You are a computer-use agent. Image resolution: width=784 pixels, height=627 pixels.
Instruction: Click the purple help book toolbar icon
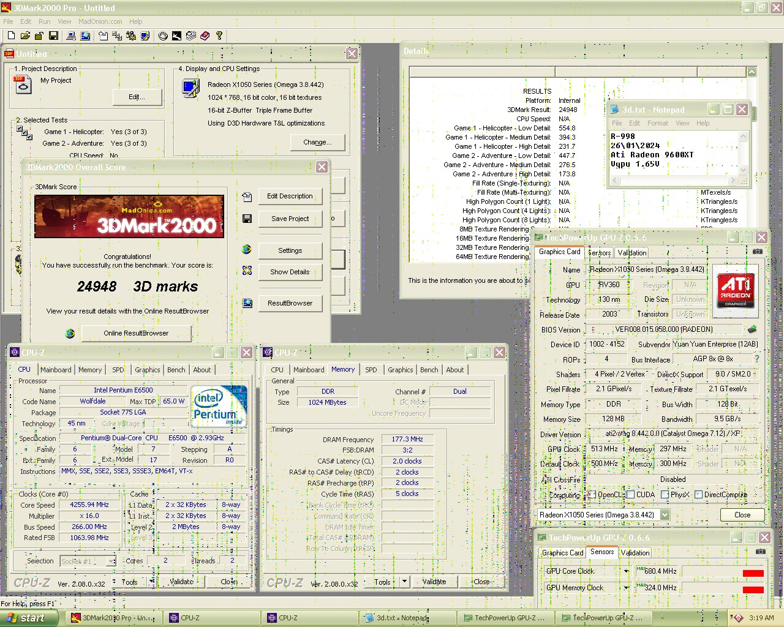205,36
